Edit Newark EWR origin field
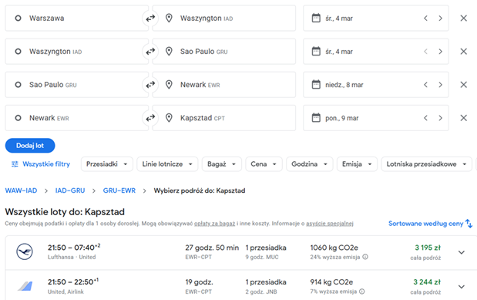This screenshot has height=300, width=477. 76,118
